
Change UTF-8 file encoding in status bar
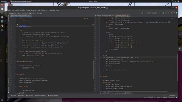[158, 97]
